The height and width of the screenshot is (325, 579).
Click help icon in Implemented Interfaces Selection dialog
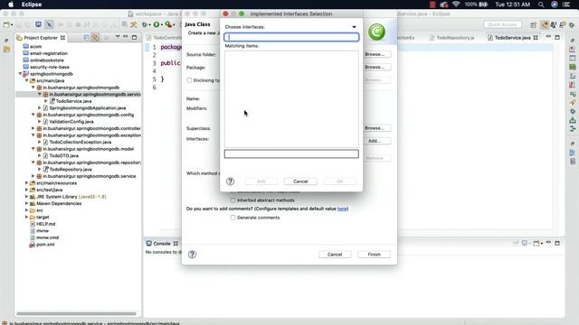(x=230, y=181)
